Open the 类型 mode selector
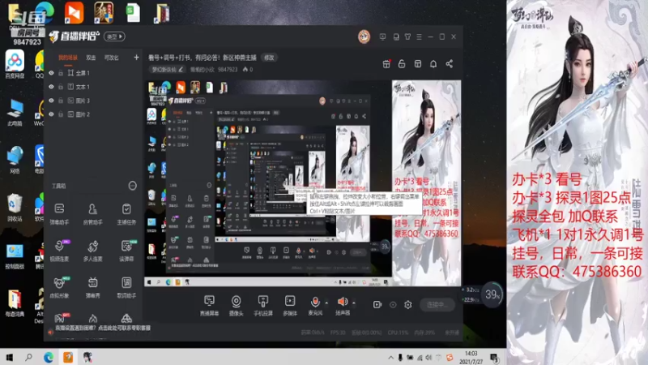 click(114, 36)
